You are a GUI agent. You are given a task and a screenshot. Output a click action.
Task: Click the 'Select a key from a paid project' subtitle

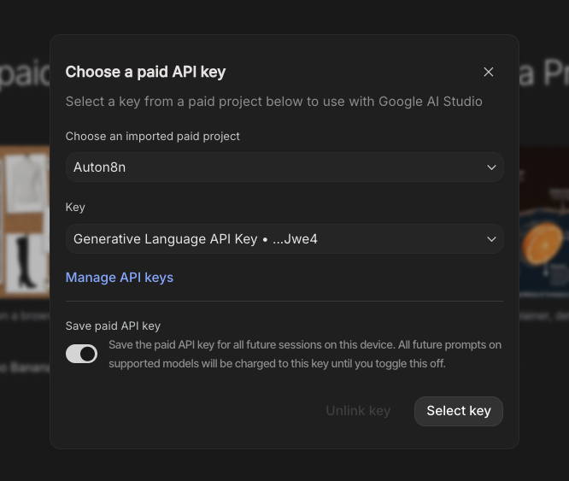point(273,102)
